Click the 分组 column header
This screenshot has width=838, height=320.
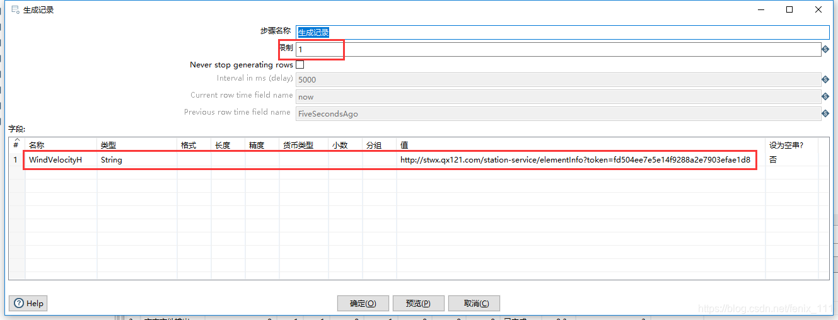tap(380, 145)
